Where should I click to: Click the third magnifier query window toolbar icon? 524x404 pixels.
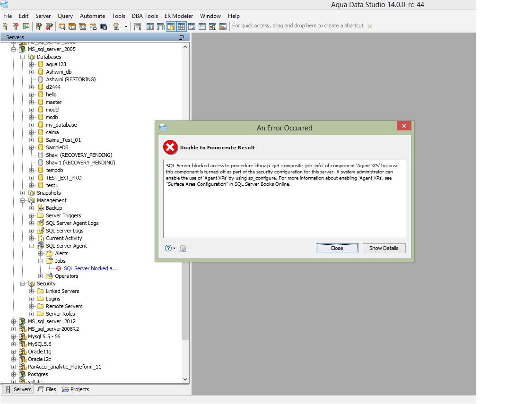83,26
